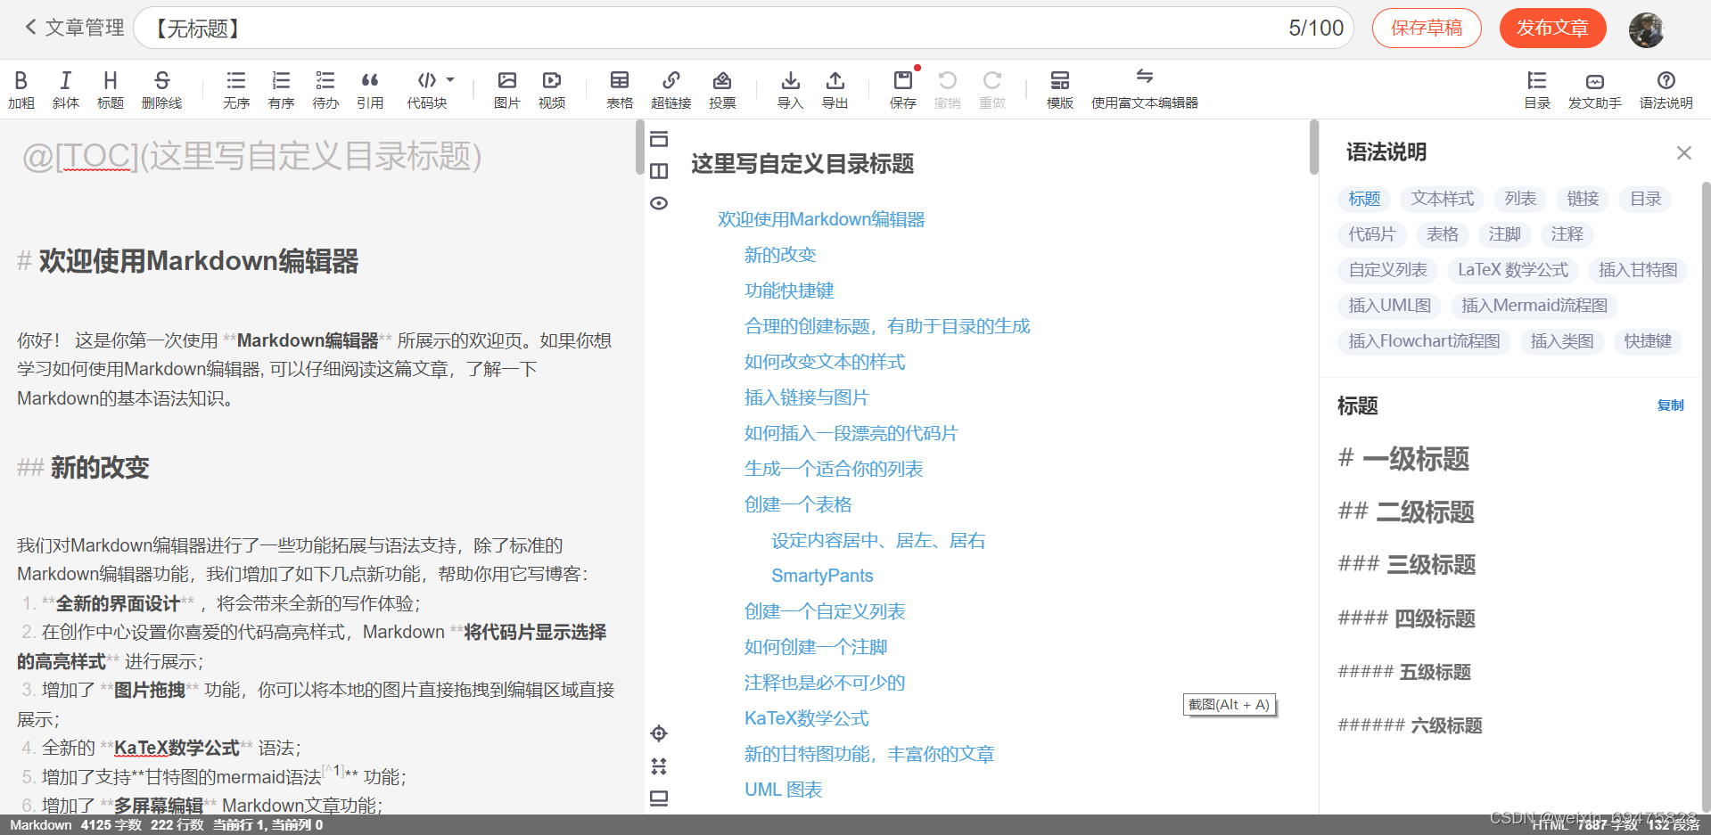
Task: Export the article with 导出 icon
Action: 835,90
